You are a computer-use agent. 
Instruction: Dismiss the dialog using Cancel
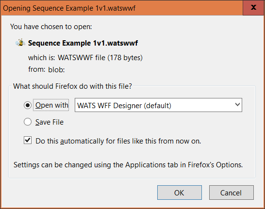tap(232, 193)
